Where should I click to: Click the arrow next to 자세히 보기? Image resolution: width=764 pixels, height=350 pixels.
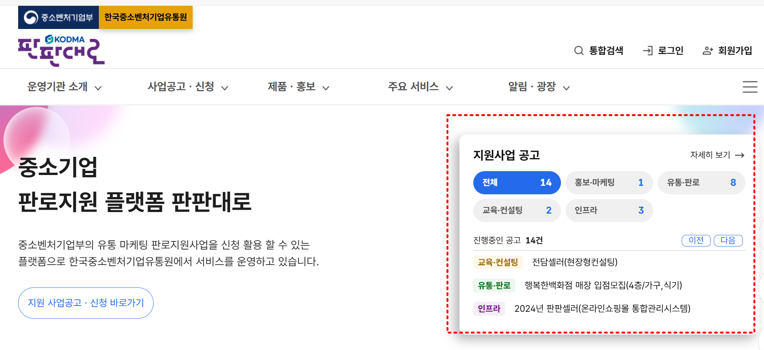pyautogui.click(x=740, y=155)
